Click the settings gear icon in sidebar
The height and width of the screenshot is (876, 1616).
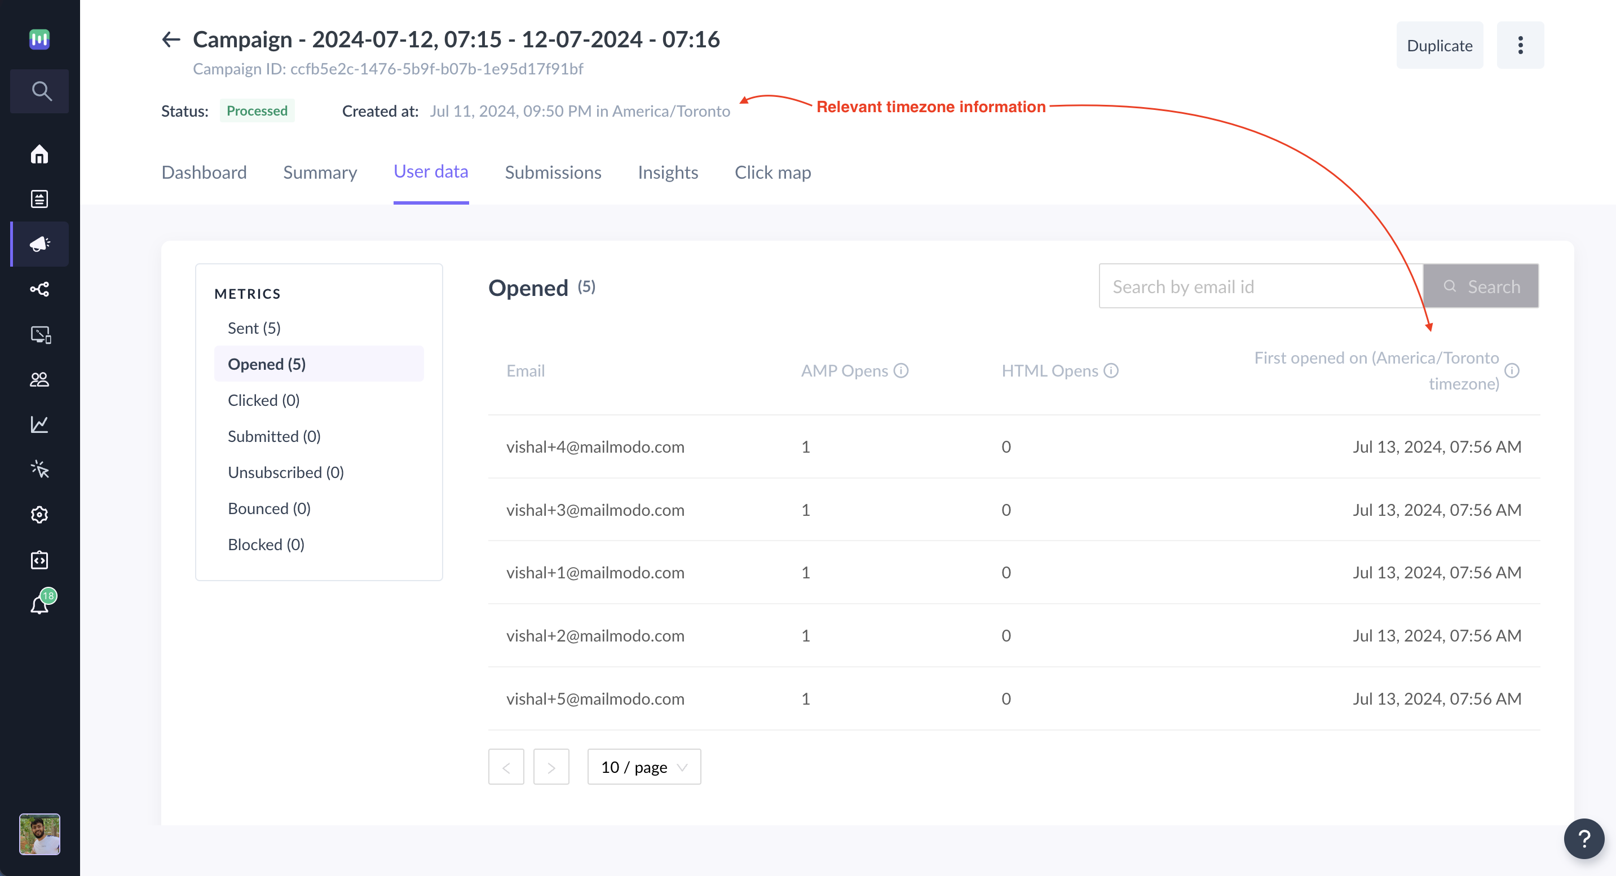click(40, 514)
